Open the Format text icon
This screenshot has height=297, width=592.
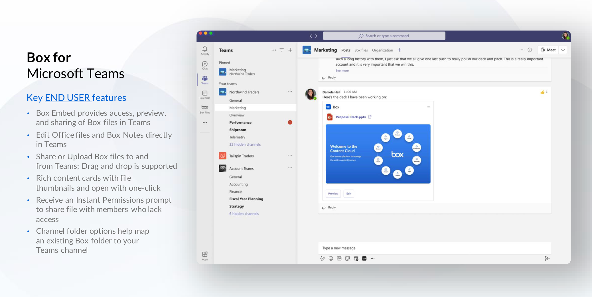pyautogui.click(x=323, y=259)
